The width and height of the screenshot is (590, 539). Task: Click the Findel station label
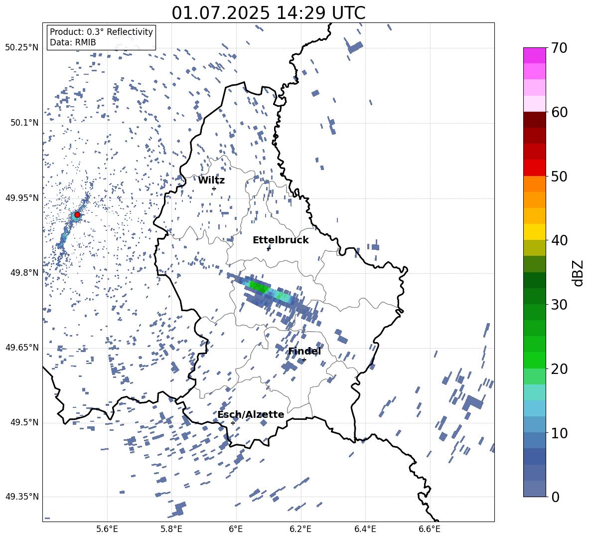click(304, 352)
